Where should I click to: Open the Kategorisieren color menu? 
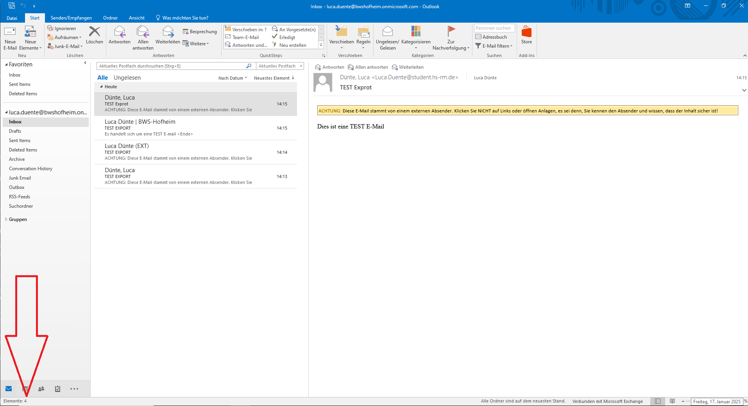pos(416,38)
